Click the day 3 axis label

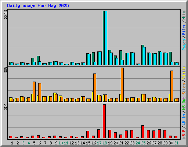[23, 143]
